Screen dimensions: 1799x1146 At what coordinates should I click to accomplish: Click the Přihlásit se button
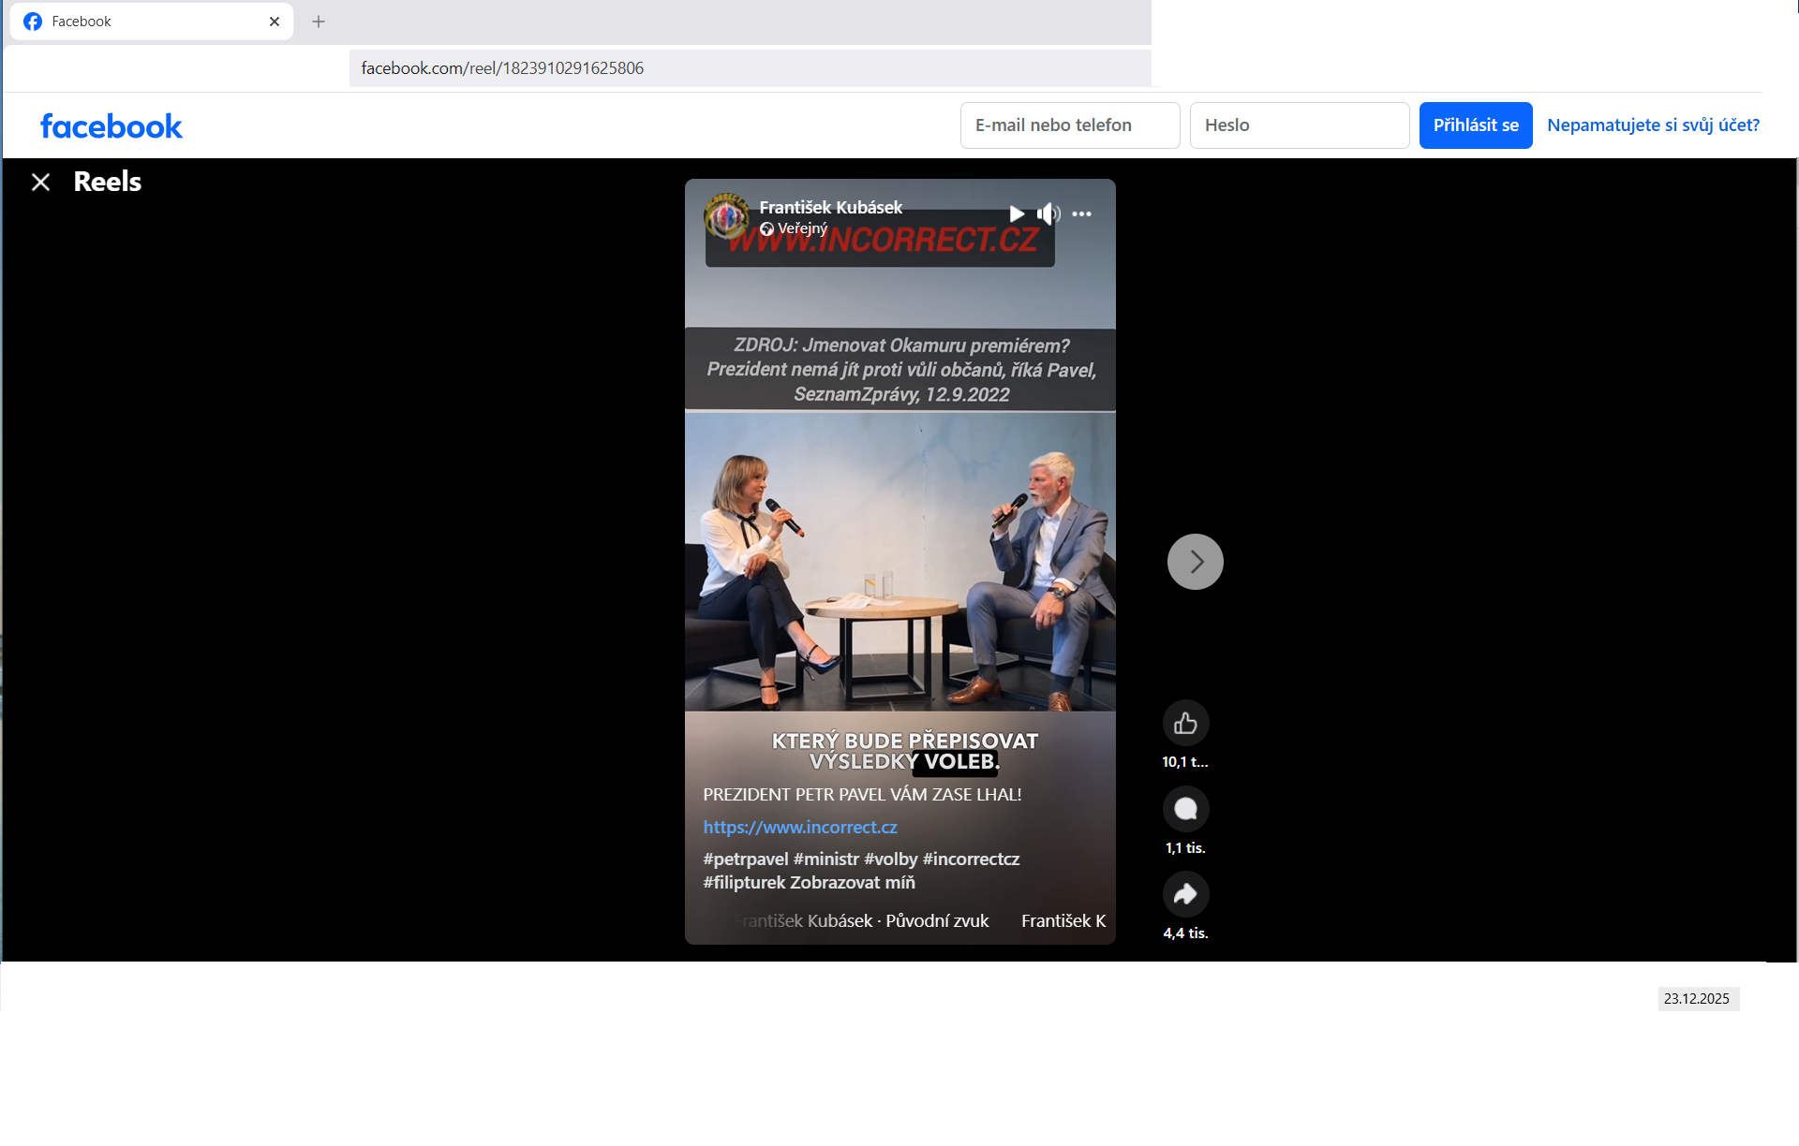click(1475, 125)
